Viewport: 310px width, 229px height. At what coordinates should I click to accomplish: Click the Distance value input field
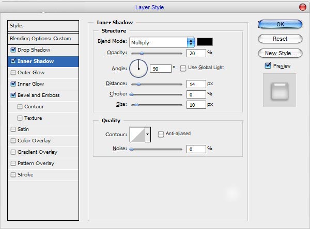pyautogui.click(x=195, y=84)
